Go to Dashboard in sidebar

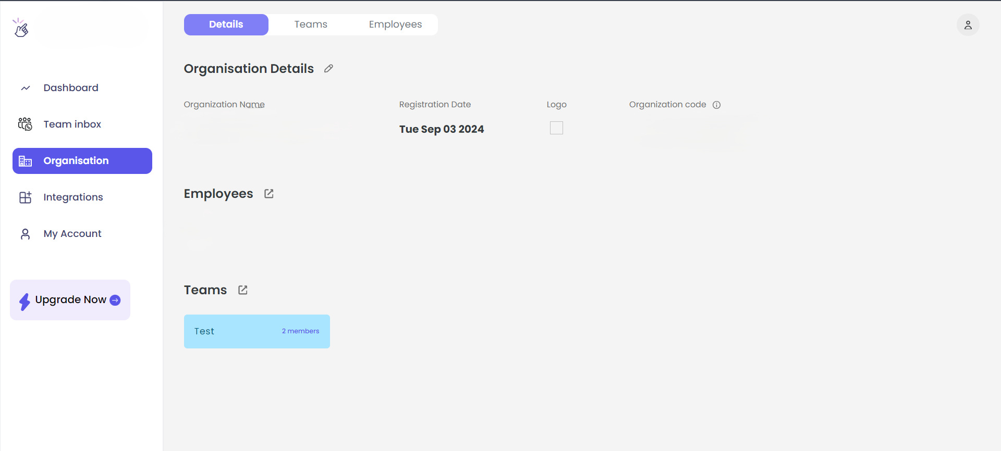tap(82, 88)
